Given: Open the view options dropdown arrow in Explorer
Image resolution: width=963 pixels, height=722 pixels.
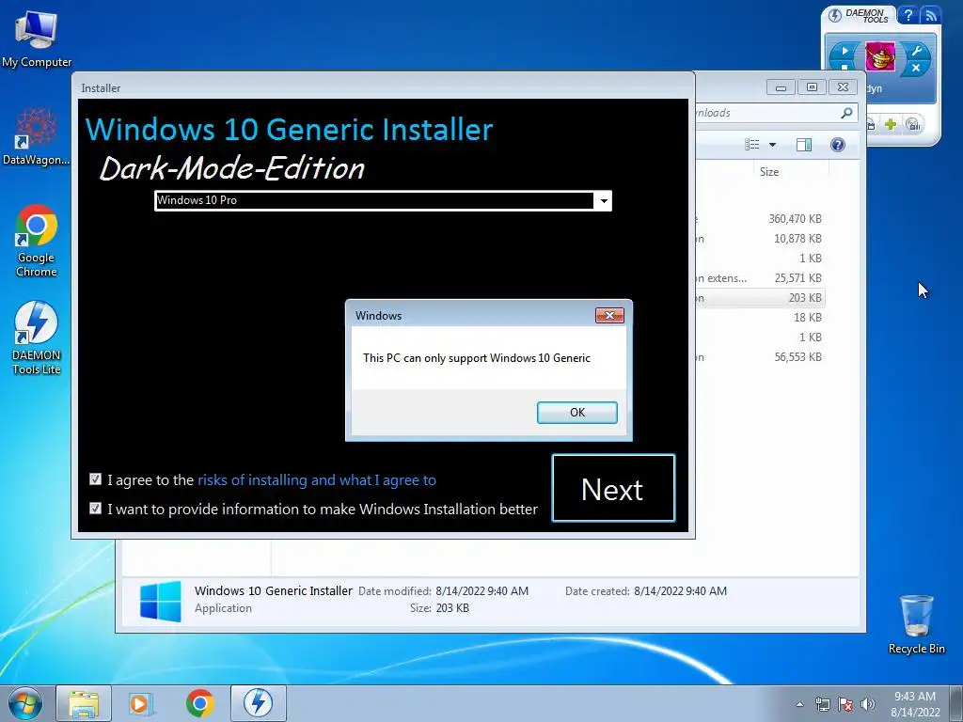Looking at the screenshot, I should 773,145.
